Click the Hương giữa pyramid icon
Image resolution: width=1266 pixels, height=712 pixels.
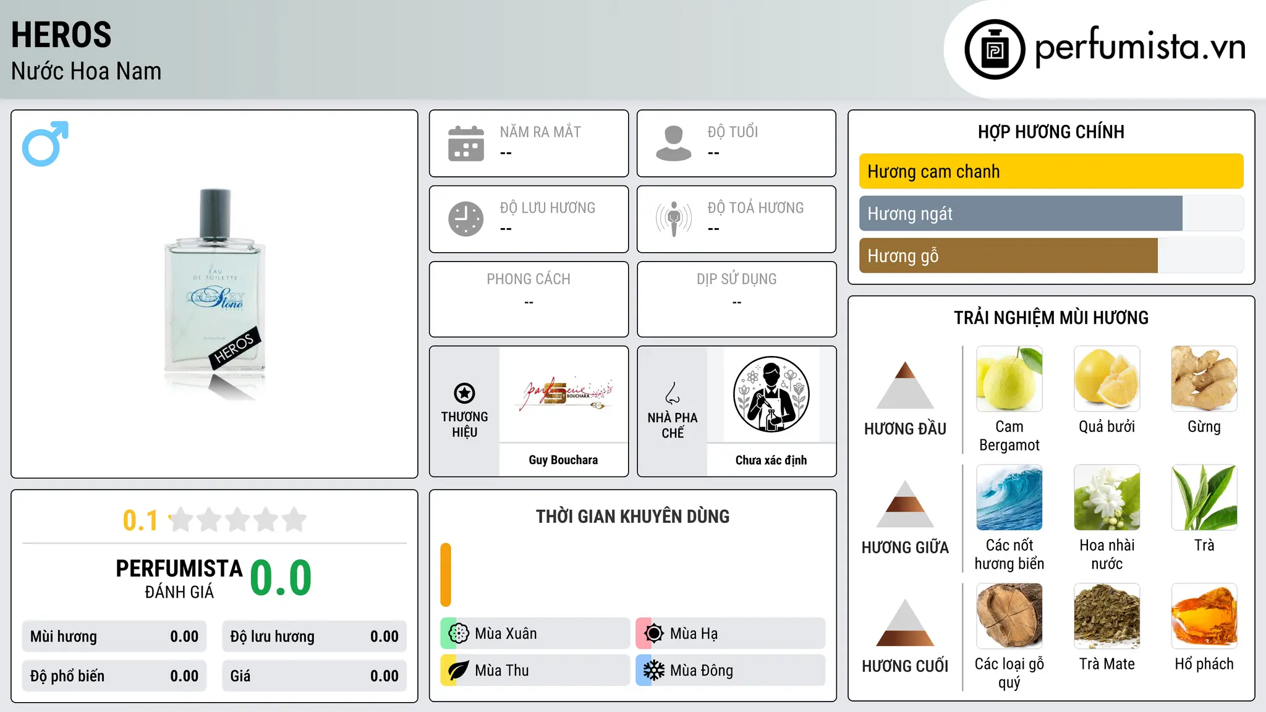point(905,504)
